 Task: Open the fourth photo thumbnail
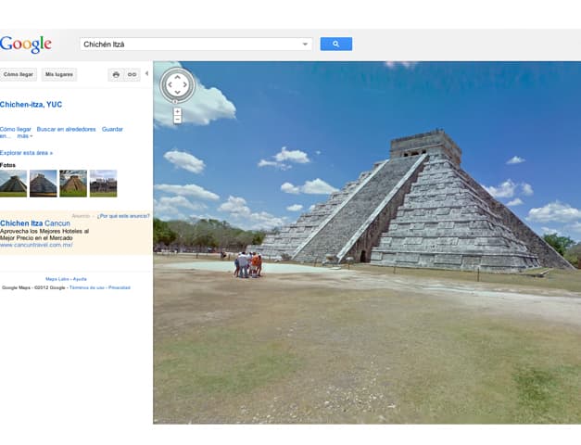(103, 183)
